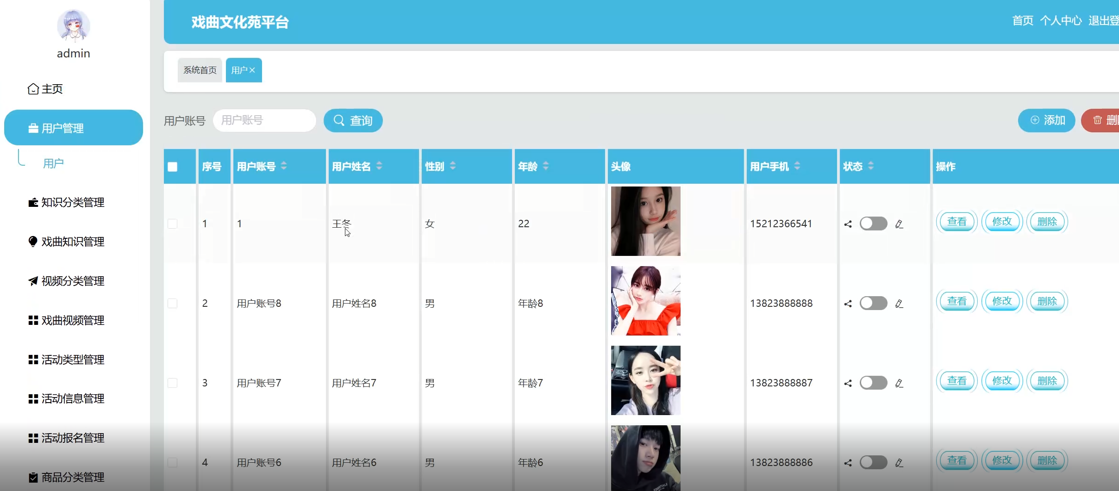Open the 系统首页 tab
Viewport: 1119px width, 491px height.
coord(200,70)
